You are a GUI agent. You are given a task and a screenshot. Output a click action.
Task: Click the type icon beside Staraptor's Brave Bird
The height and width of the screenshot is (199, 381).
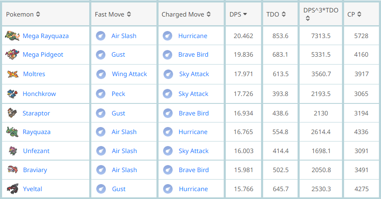(168, 113)
